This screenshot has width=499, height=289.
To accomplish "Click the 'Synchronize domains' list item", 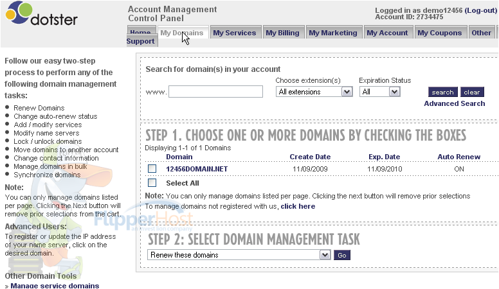I will (x=47, y=175).
